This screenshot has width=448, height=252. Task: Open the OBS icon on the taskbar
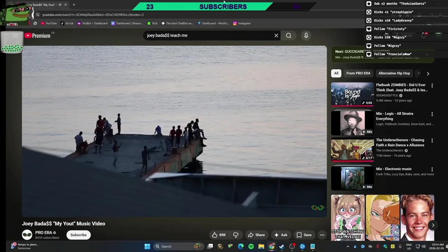292,246
